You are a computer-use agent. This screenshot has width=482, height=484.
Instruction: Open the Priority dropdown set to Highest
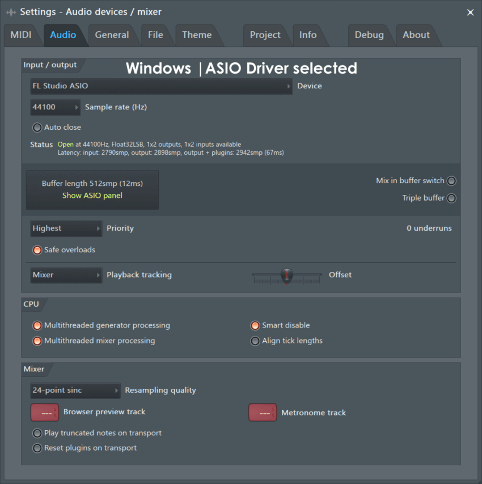coord(66,228)
